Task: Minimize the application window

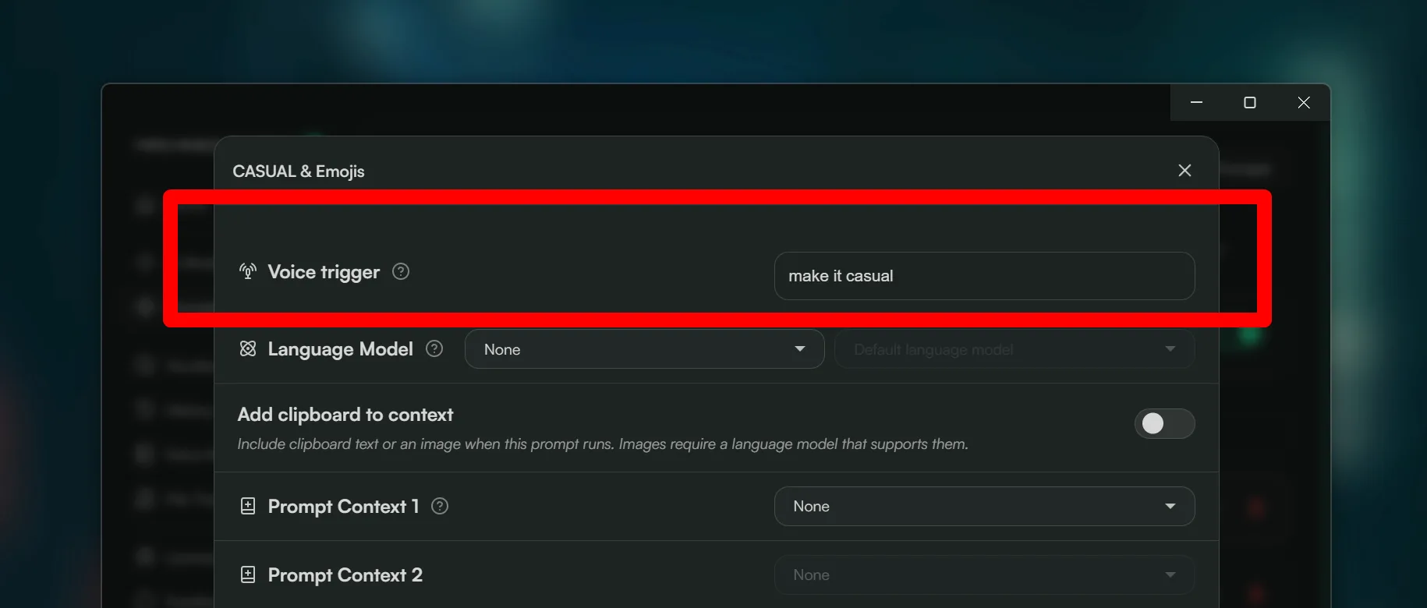Action: click(x=1197, y=102)
